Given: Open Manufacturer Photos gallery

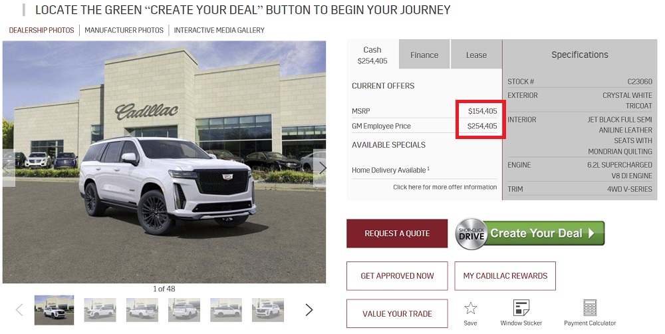Looking at the screenshot, I should point(124,30).
